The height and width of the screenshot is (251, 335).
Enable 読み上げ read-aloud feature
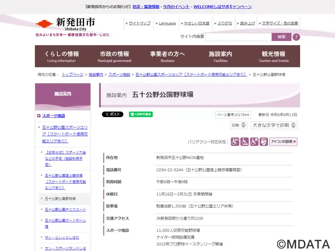247,23
